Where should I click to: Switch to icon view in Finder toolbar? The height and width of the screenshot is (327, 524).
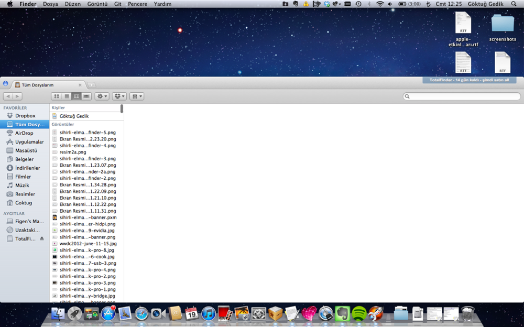coord(57,96)
